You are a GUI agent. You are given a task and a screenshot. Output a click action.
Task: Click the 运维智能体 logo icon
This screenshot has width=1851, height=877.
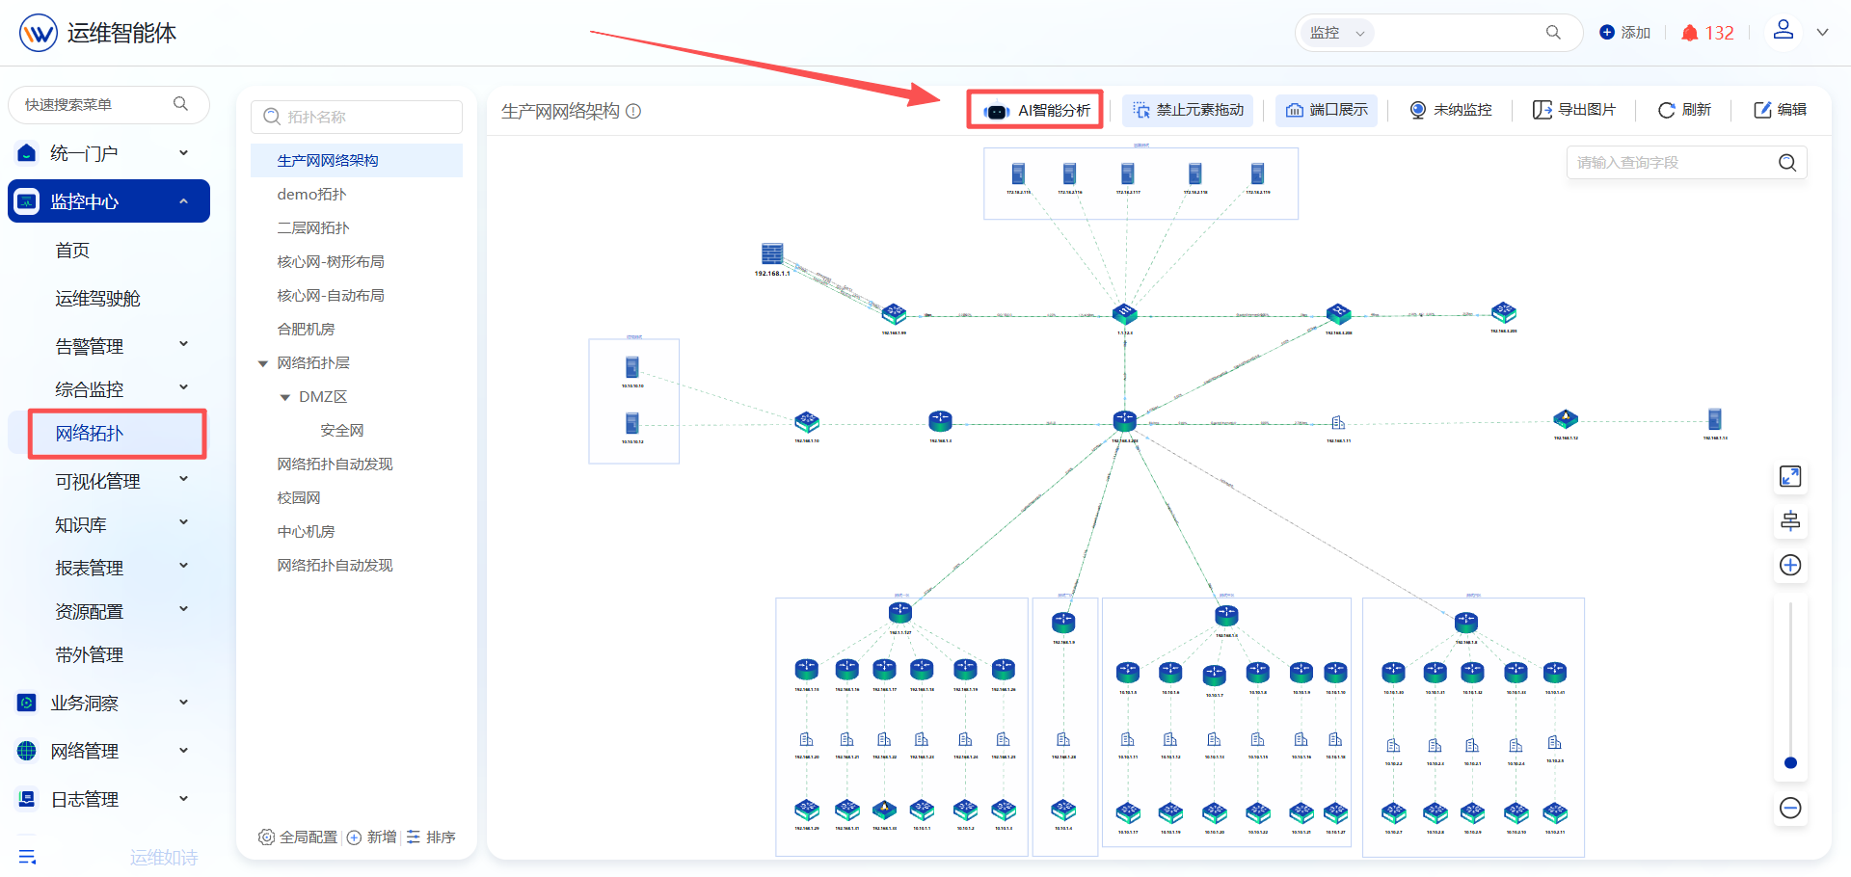(x=39, y=33)
